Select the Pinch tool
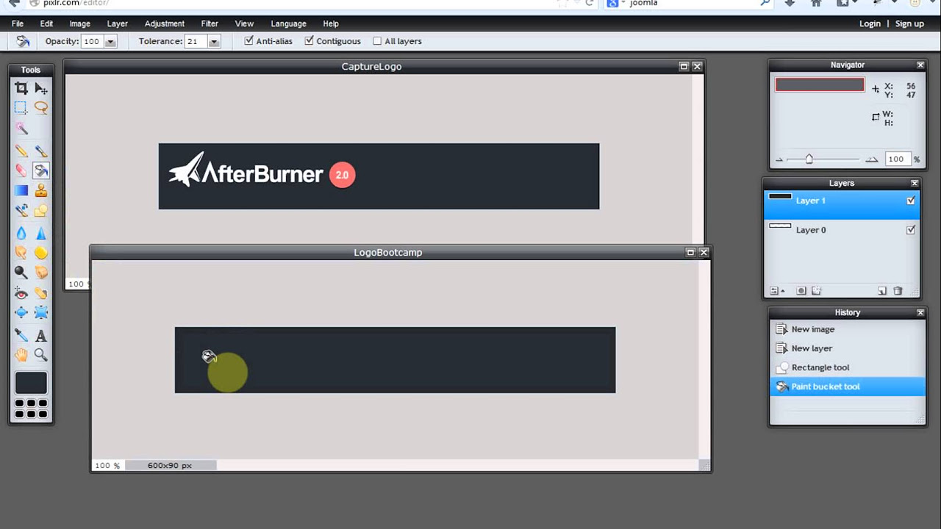The width and height of the screenshot is (941, 529). 41,313
